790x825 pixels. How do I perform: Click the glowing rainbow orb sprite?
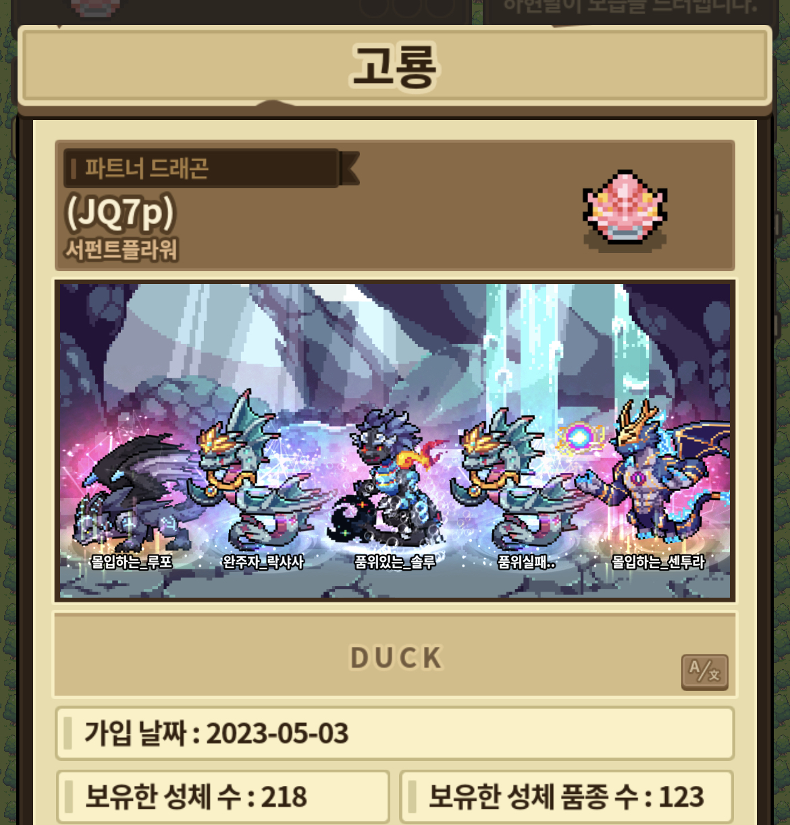point(579,437)
